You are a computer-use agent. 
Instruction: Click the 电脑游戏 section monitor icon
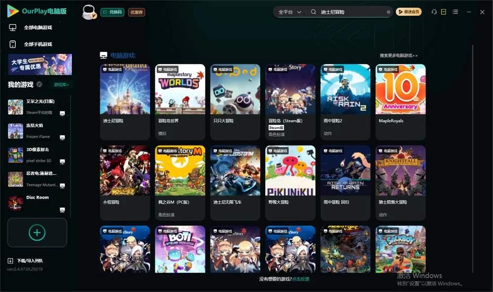(104, 55)
